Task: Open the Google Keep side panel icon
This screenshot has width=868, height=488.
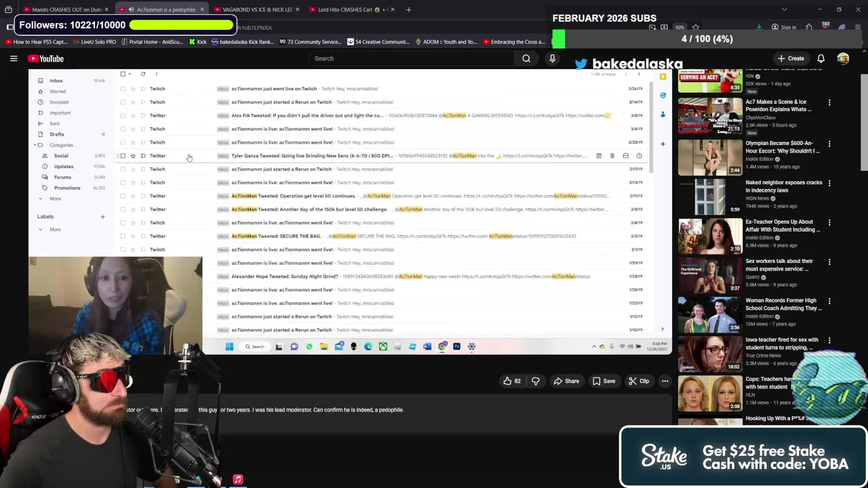Action: point(663,77)
